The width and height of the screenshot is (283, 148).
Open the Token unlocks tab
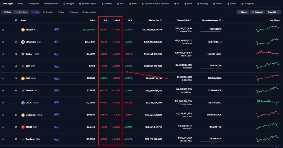coord(51,4)
